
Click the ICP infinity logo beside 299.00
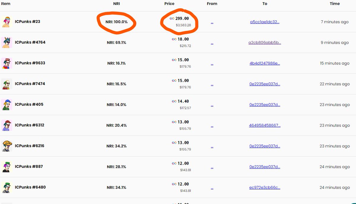click(x=172, y=19)
